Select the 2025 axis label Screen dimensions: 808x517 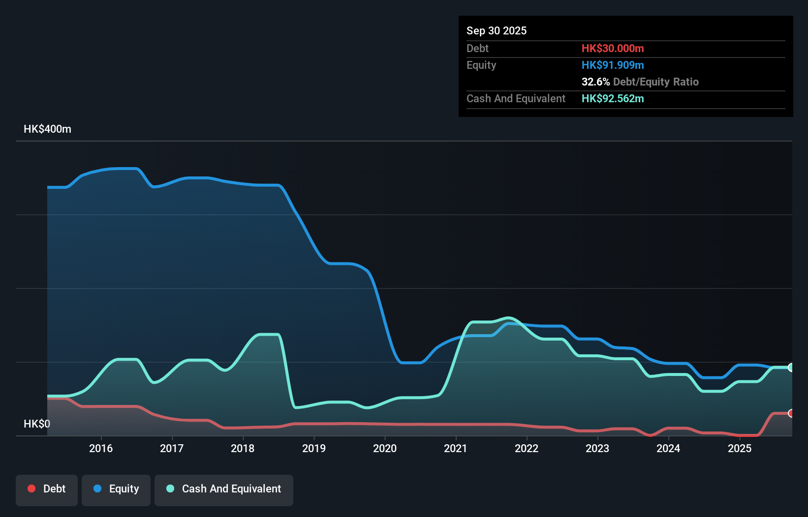coord(740,448)
